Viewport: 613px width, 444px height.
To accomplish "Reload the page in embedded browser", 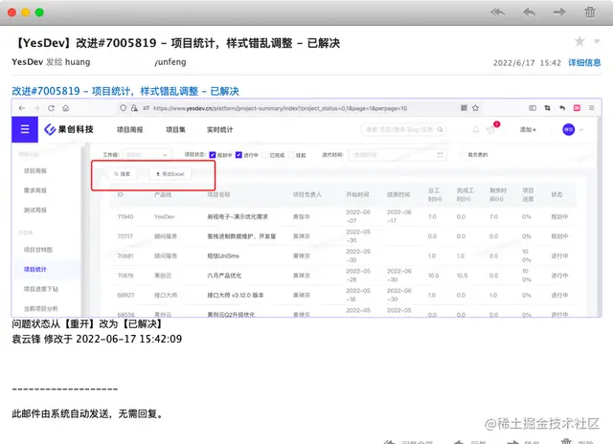I will pos(51,108).
